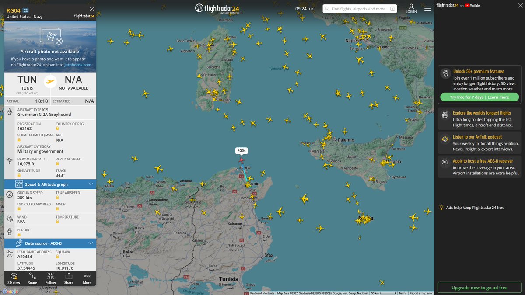
Task: Click the C2 badge next to RG04
Action: click(25, 10)
